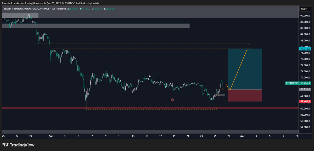Click the 82.000,0 price axis label
This screenshot has width=314, height=151.
click(x=305, y=41)
